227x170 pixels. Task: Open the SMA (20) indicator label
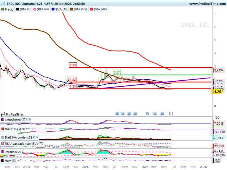point(43,9)
